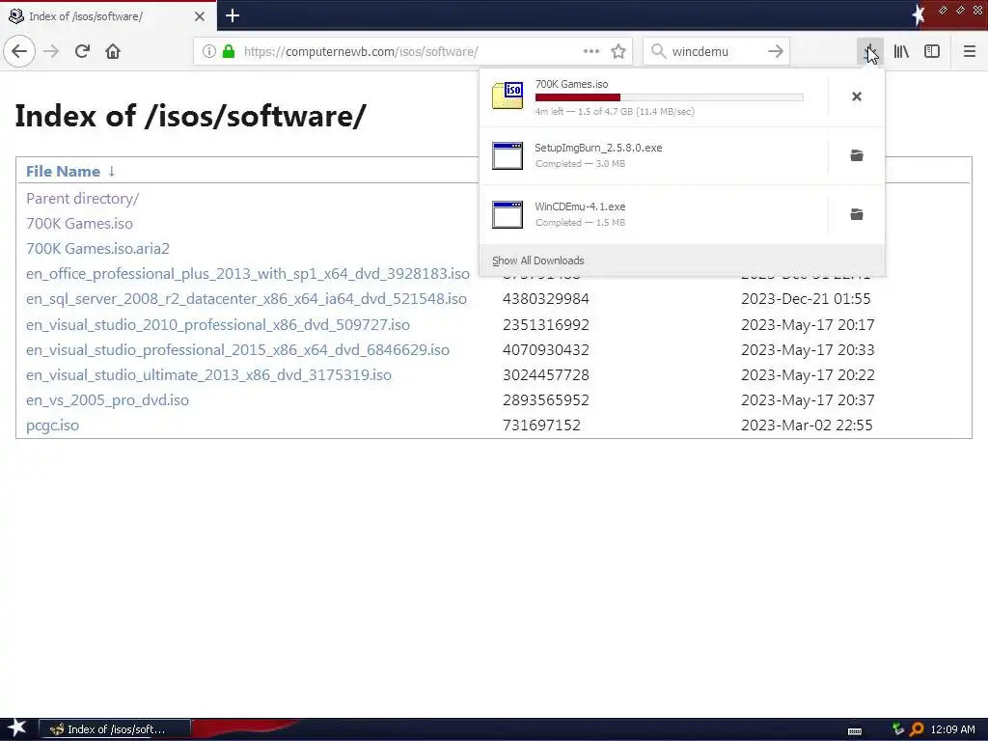
Task: Download en_sql_server_2008_r2_datacenter iso
Action: pos(246,299)
